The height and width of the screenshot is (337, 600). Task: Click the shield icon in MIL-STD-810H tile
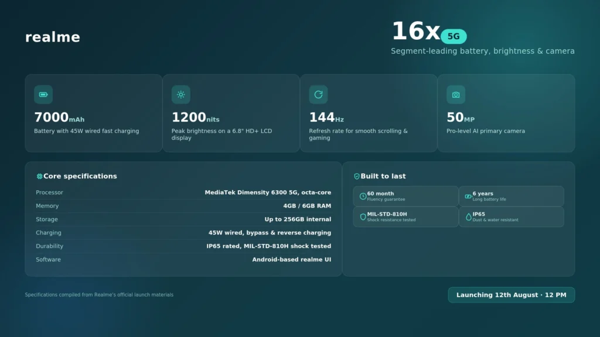[x=363, y=217]
